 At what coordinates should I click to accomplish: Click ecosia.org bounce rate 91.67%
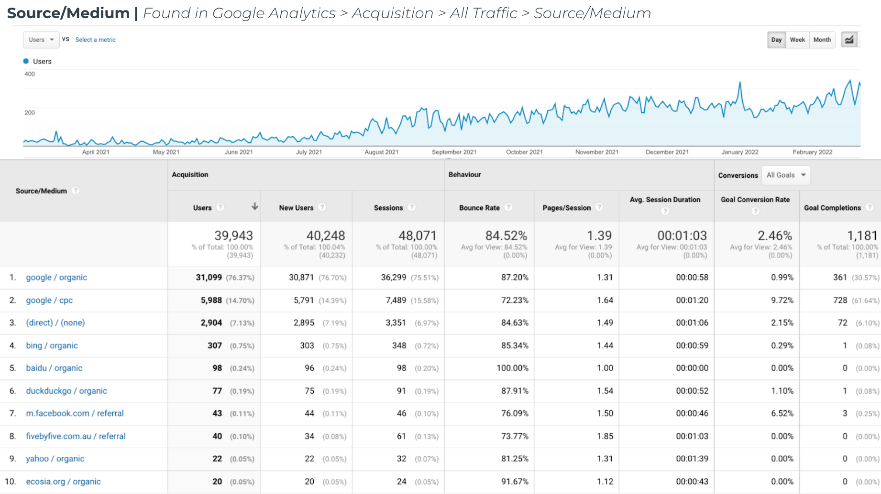[x=515, y=482]
